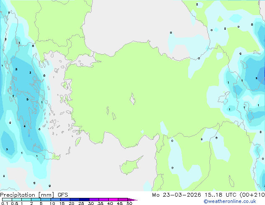The image size is (265, 205).
Task: Click the purple arrow tip above 50 mm
Action: pos(132,200)
